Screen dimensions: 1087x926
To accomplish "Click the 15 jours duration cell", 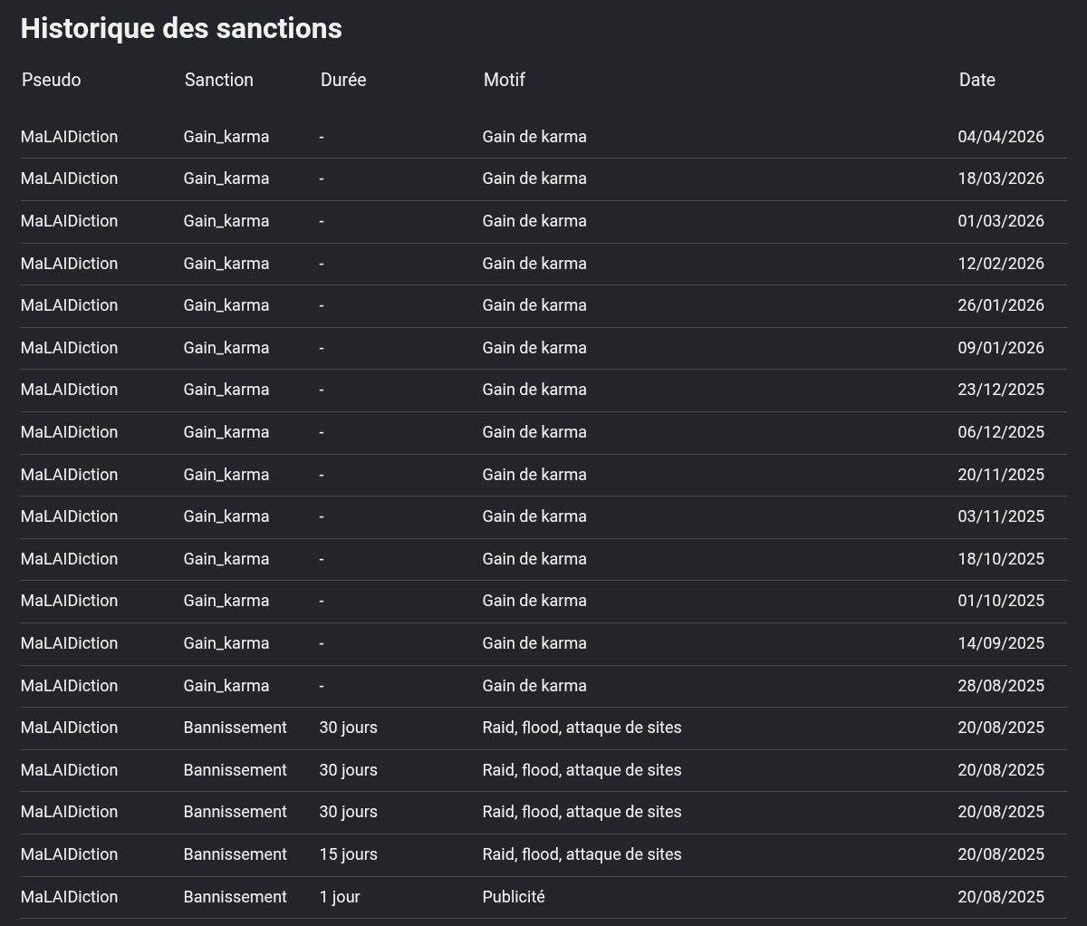I will pyautogui.click(x=348, y=854).
